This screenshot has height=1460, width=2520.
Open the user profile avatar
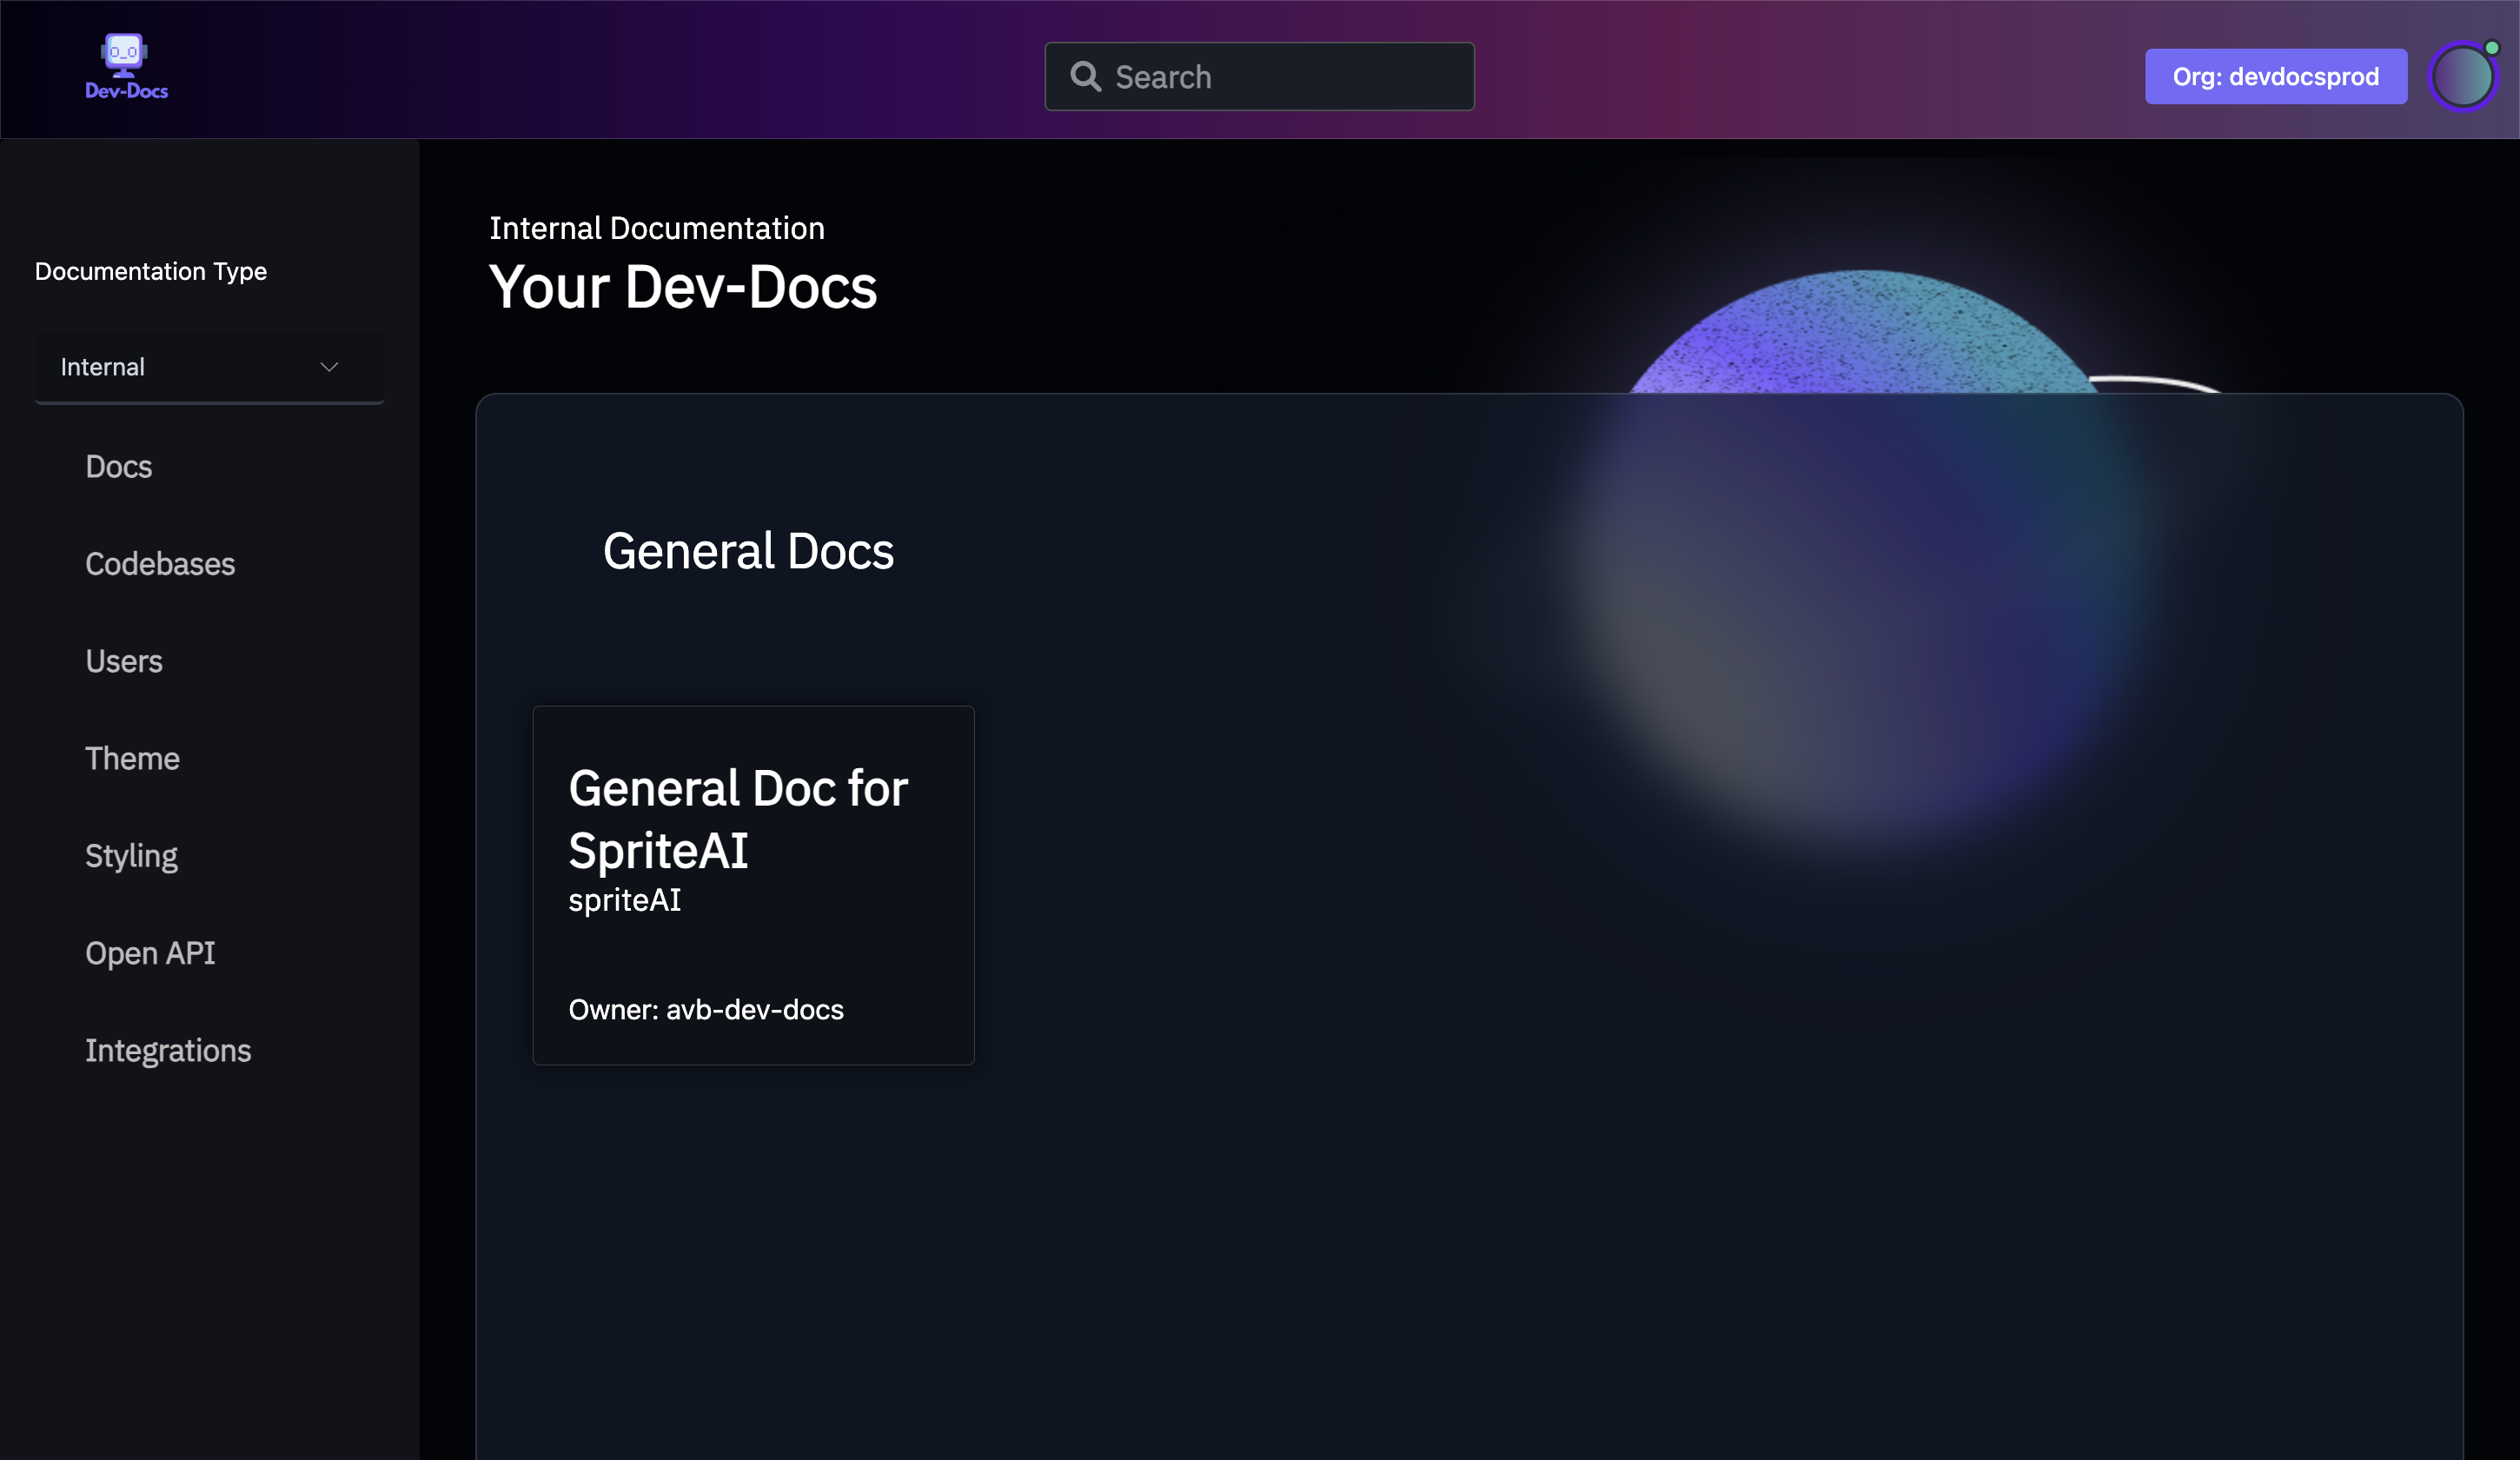(x=2462, y=76)
